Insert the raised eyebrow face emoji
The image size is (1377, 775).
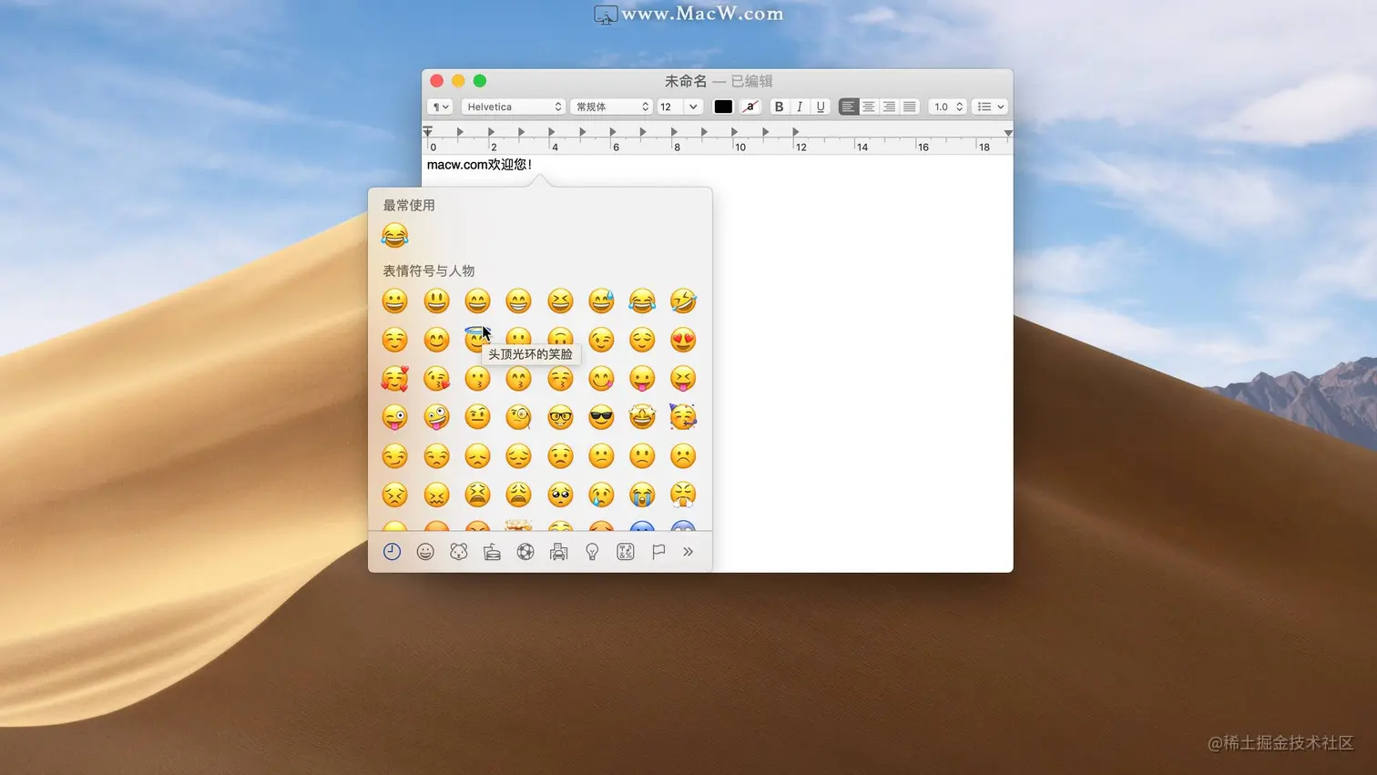pyautogui.click(x=477, y=417)
